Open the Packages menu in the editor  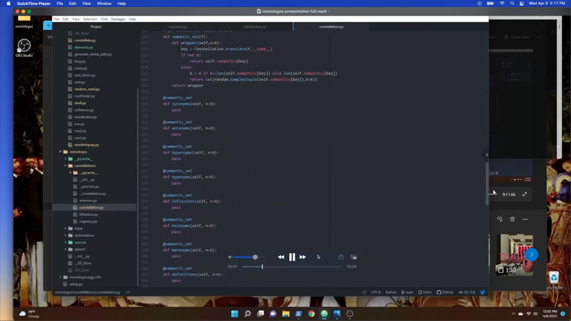[118, 20]
